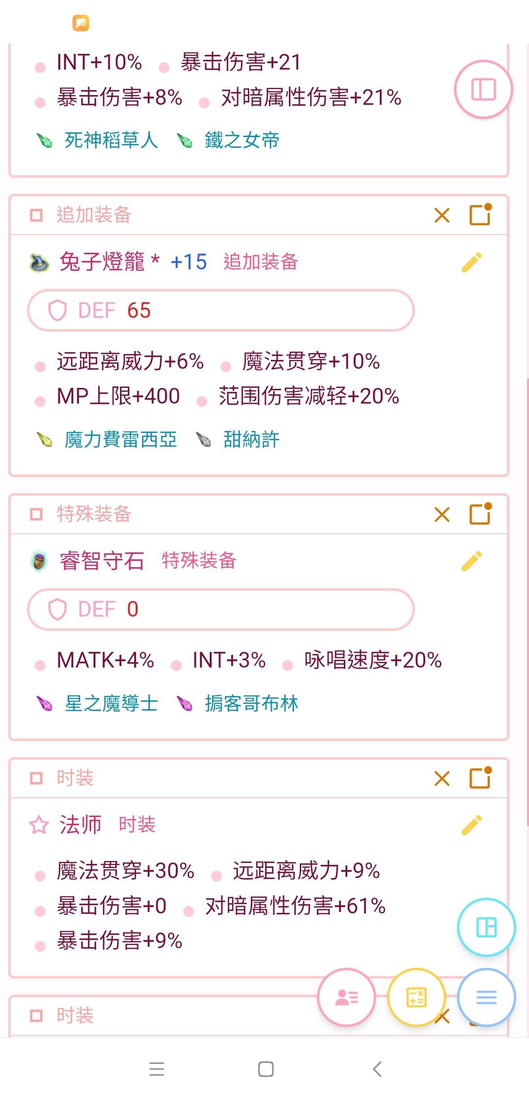
Task: Open the blue hamburger menu button
Action: pyautogui.click(x=486, y=997)
